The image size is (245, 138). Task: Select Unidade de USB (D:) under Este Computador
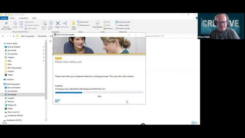15,116
